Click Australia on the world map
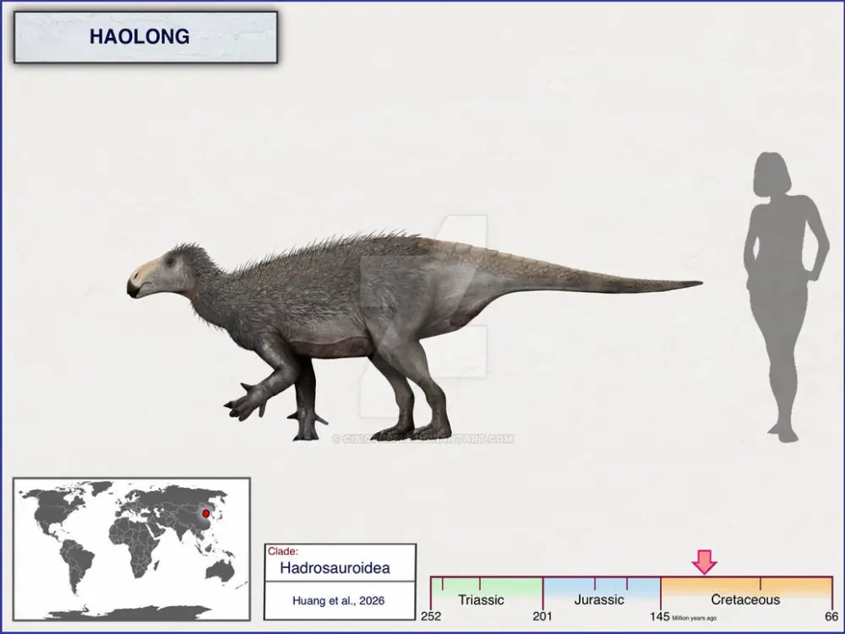Screen dimensions: 845x634 point(220,571)
